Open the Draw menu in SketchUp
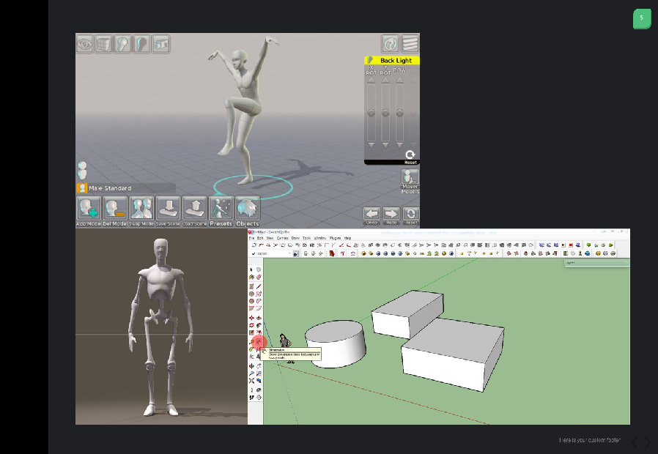 coord(295,238)
